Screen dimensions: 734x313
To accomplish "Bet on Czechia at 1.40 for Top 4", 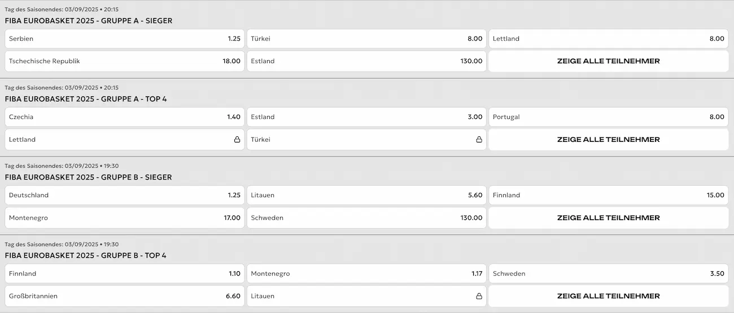I will [x=125, y=117].
